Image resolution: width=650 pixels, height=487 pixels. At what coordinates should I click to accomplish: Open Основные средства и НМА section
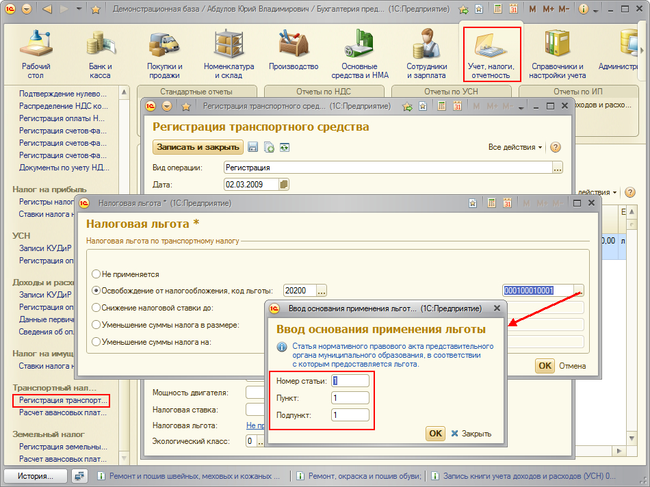click(x=360, y=54)
